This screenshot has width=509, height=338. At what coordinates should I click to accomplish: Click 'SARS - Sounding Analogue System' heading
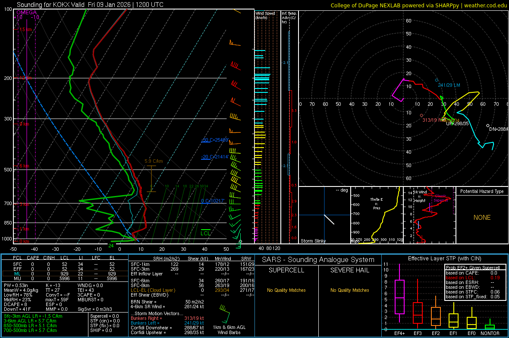pos(318,260)
